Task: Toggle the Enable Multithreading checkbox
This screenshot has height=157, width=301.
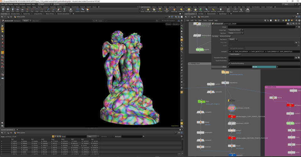Action: [229, 63]
